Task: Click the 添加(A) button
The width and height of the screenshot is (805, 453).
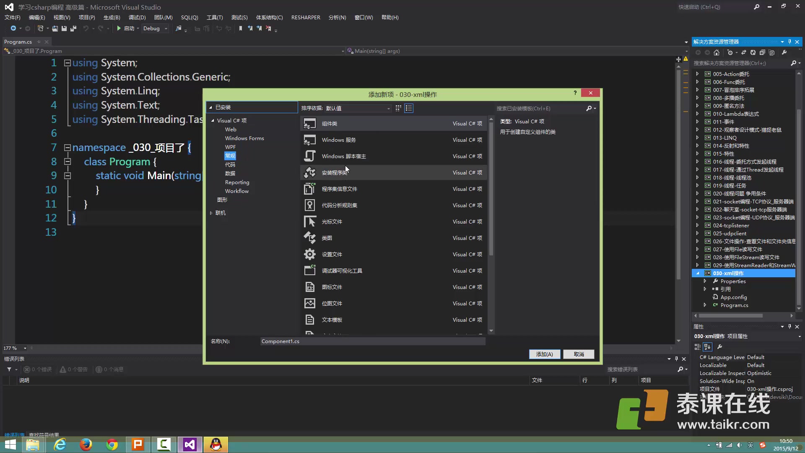Action: pos(544,354)
